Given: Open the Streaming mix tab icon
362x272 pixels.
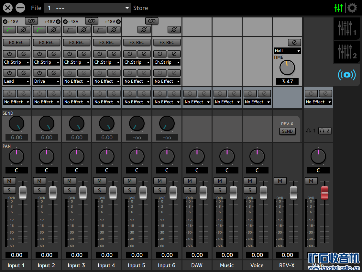Looking at the screenshot, I should point(346,75).
